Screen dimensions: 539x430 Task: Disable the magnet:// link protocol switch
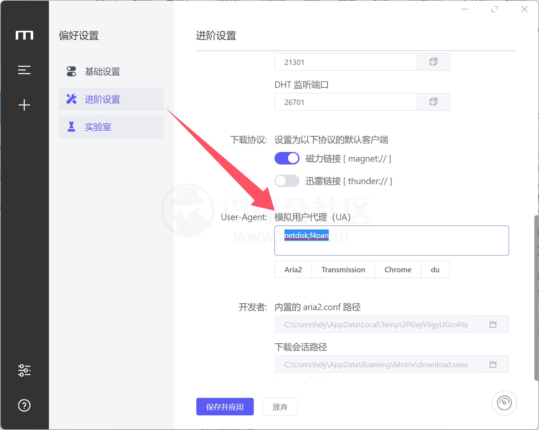pos(287,158)
